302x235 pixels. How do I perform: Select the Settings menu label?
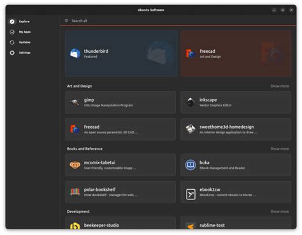click(25, 53)
